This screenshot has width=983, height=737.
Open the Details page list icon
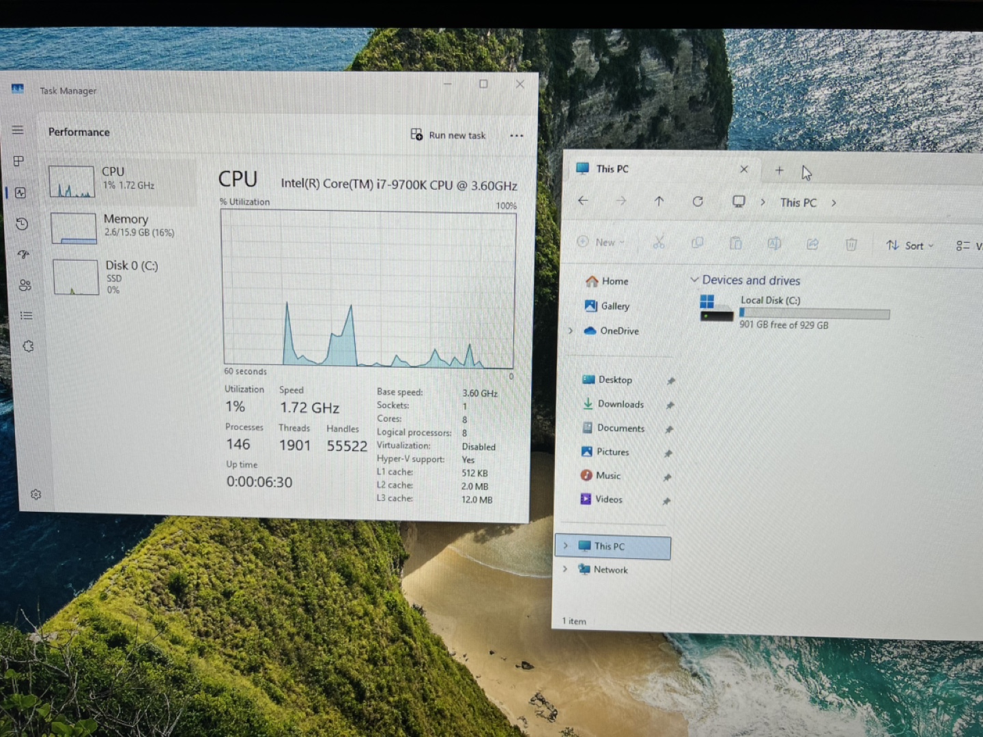27,315
